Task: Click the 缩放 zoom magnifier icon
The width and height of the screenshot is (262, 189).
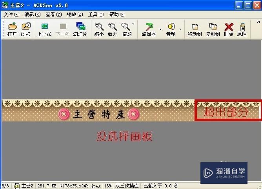Action: (126, 29)
